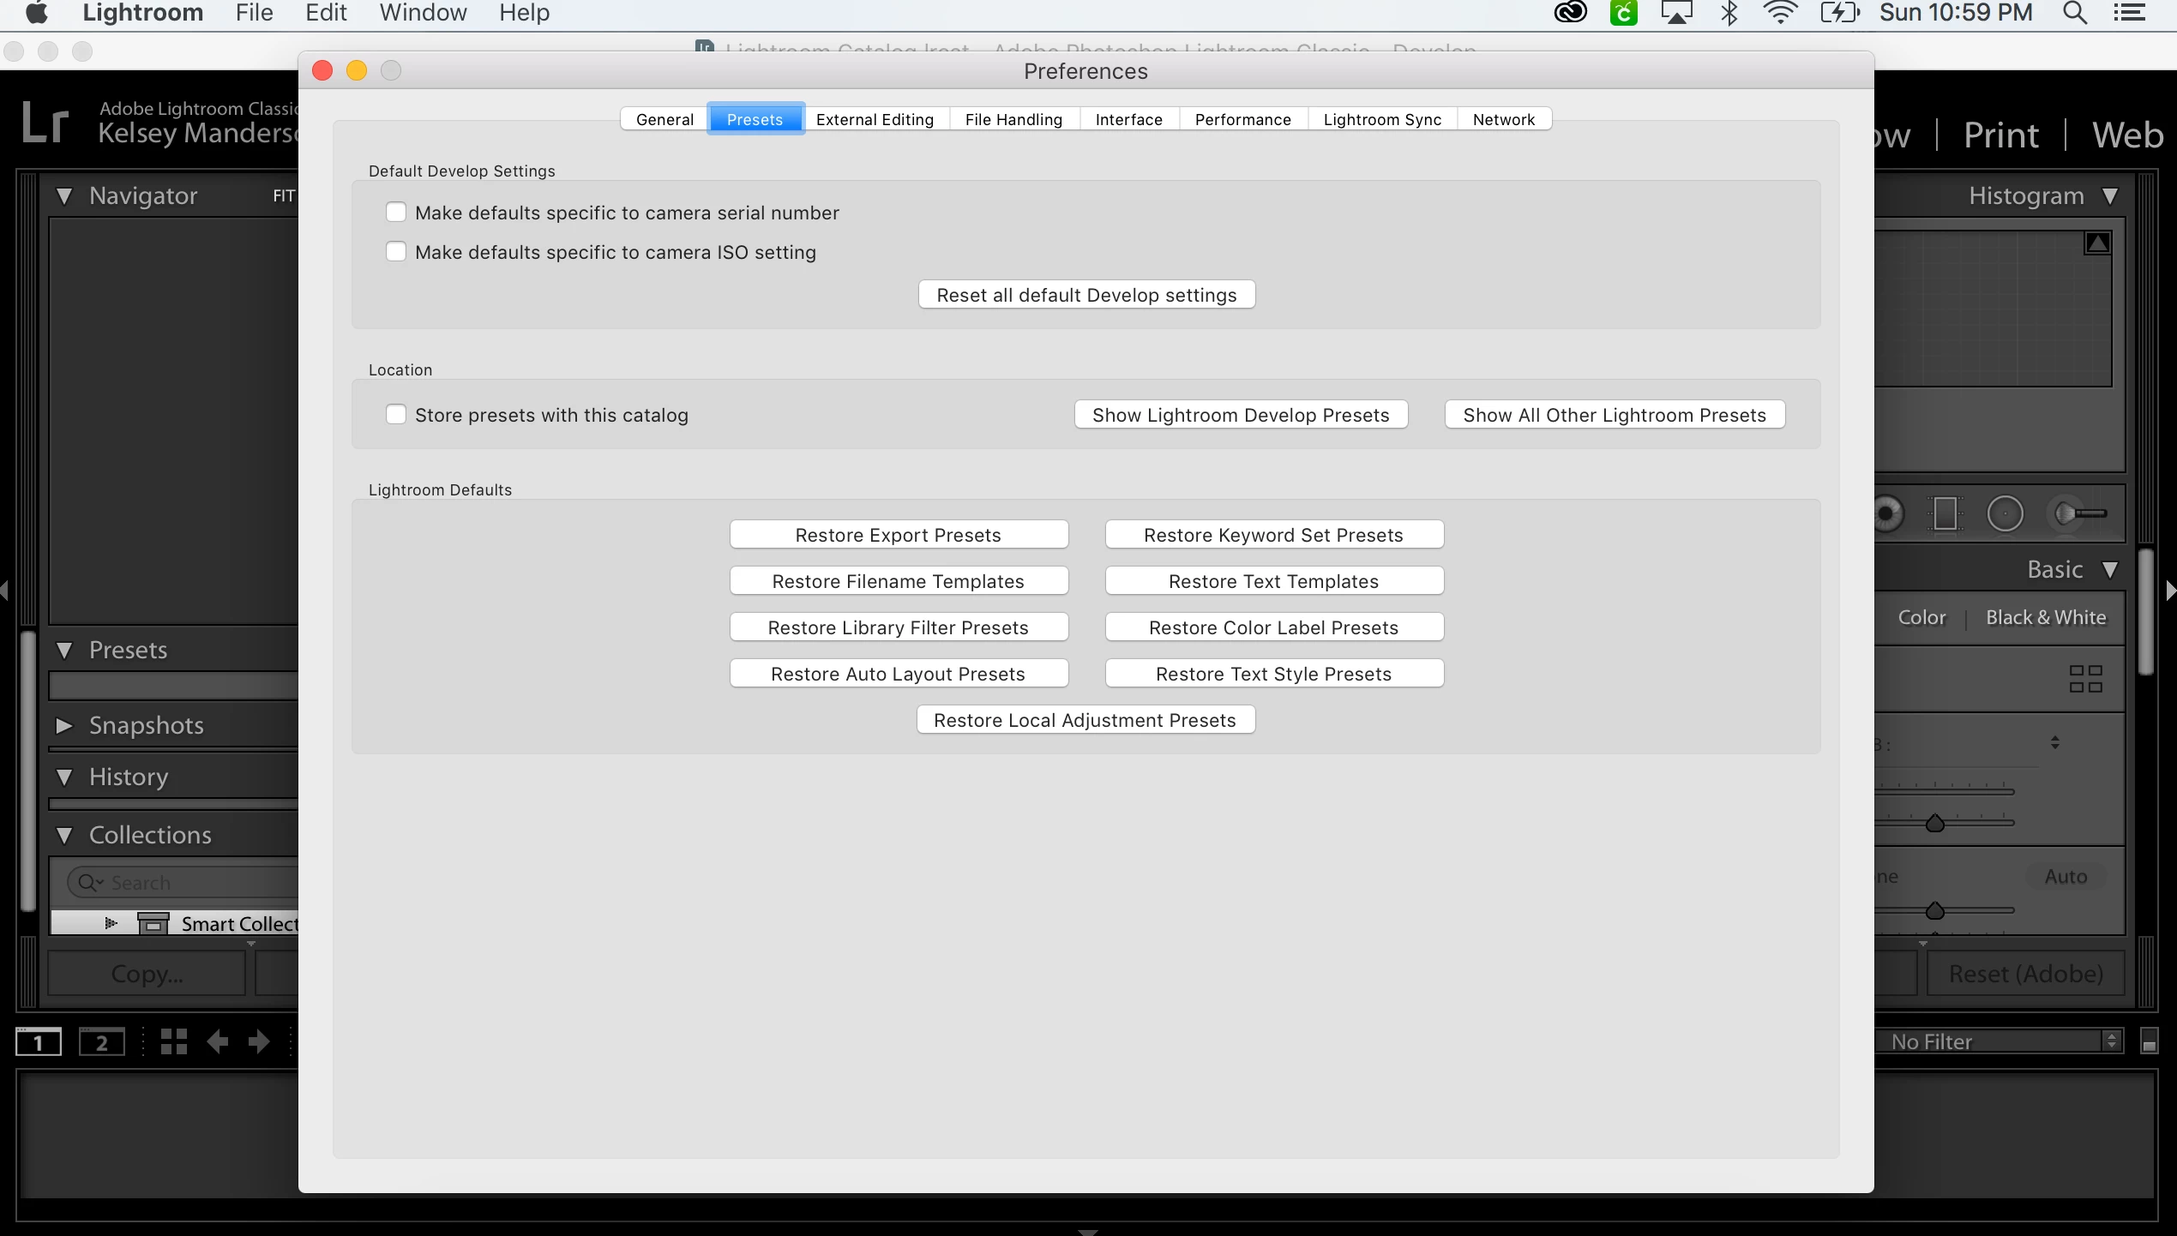2177x1236 pixels.
Task: Click histogram highlight clipping indicator
Action: point(2097,243)
